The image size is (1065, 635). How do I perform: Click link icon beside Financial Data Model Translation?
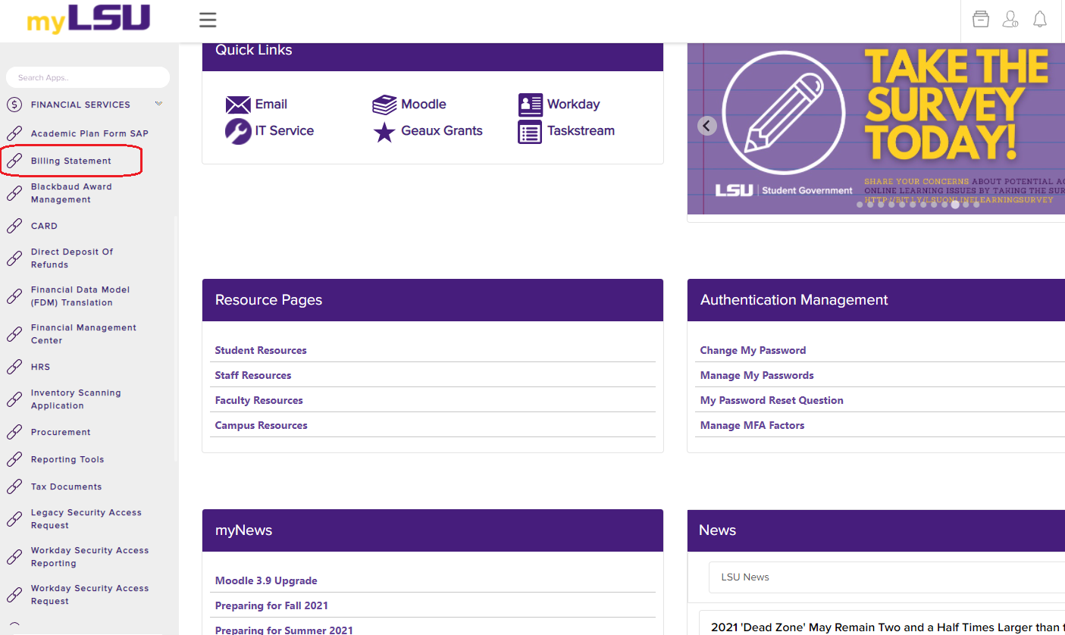(x=14, y=296)
